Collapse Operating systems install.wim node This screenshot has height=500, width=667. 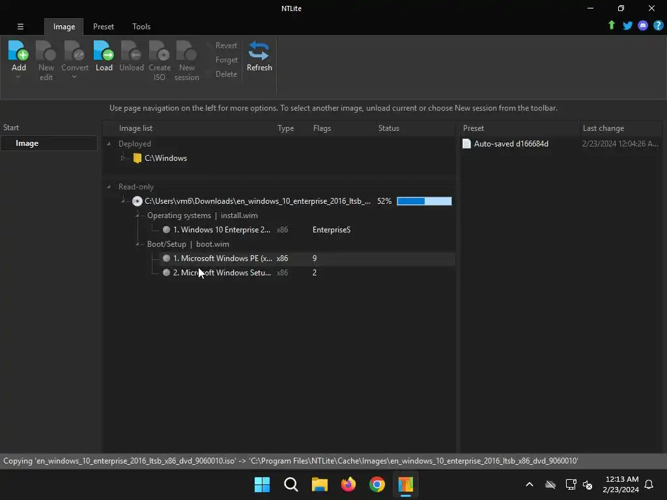click(137, 215)
